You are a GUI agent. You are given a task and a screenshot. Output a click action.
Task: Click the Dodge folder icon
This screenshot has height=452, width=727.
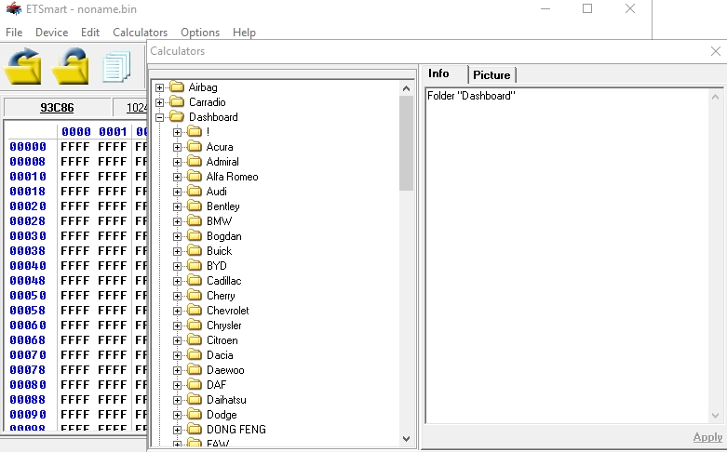point(194,415)
